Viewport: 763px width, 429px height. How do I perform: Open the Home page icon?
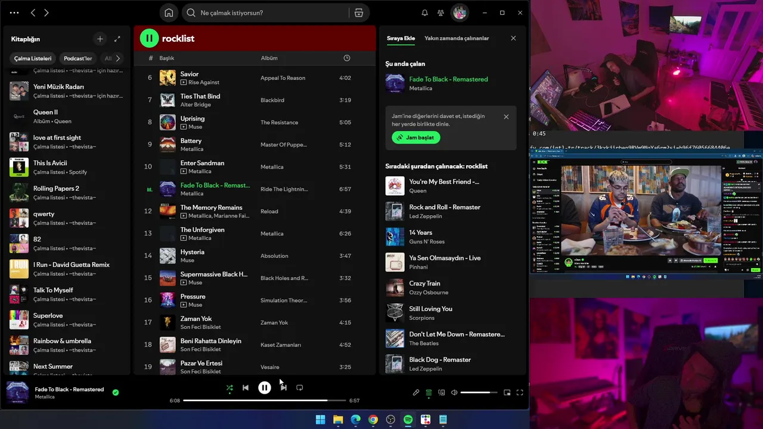pos(169,13)
